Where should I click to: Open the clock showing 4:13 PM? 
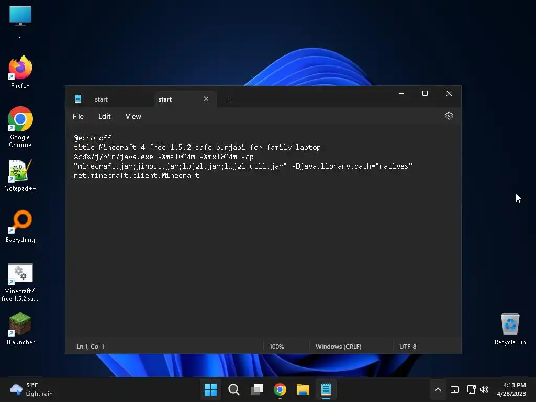tap(511, 389)
